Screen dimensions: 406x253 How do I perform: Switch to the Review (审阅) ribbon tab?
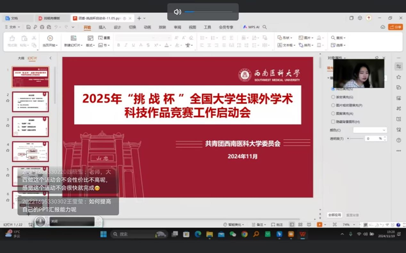point(177,27)
